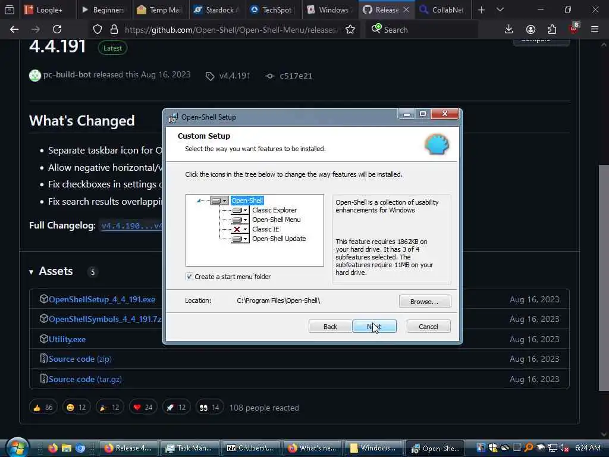The image size is (609, 457).
Task: Click the site padlock icon
Action: (114, 30)
